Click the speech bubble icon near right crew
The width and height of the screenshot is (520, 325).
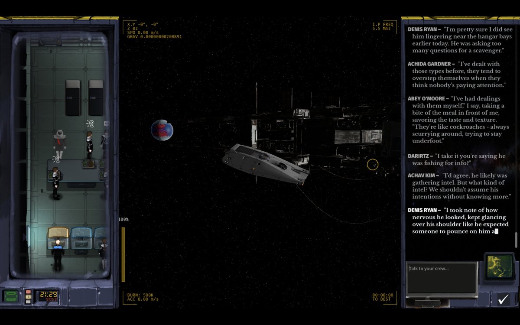[106, 124]
